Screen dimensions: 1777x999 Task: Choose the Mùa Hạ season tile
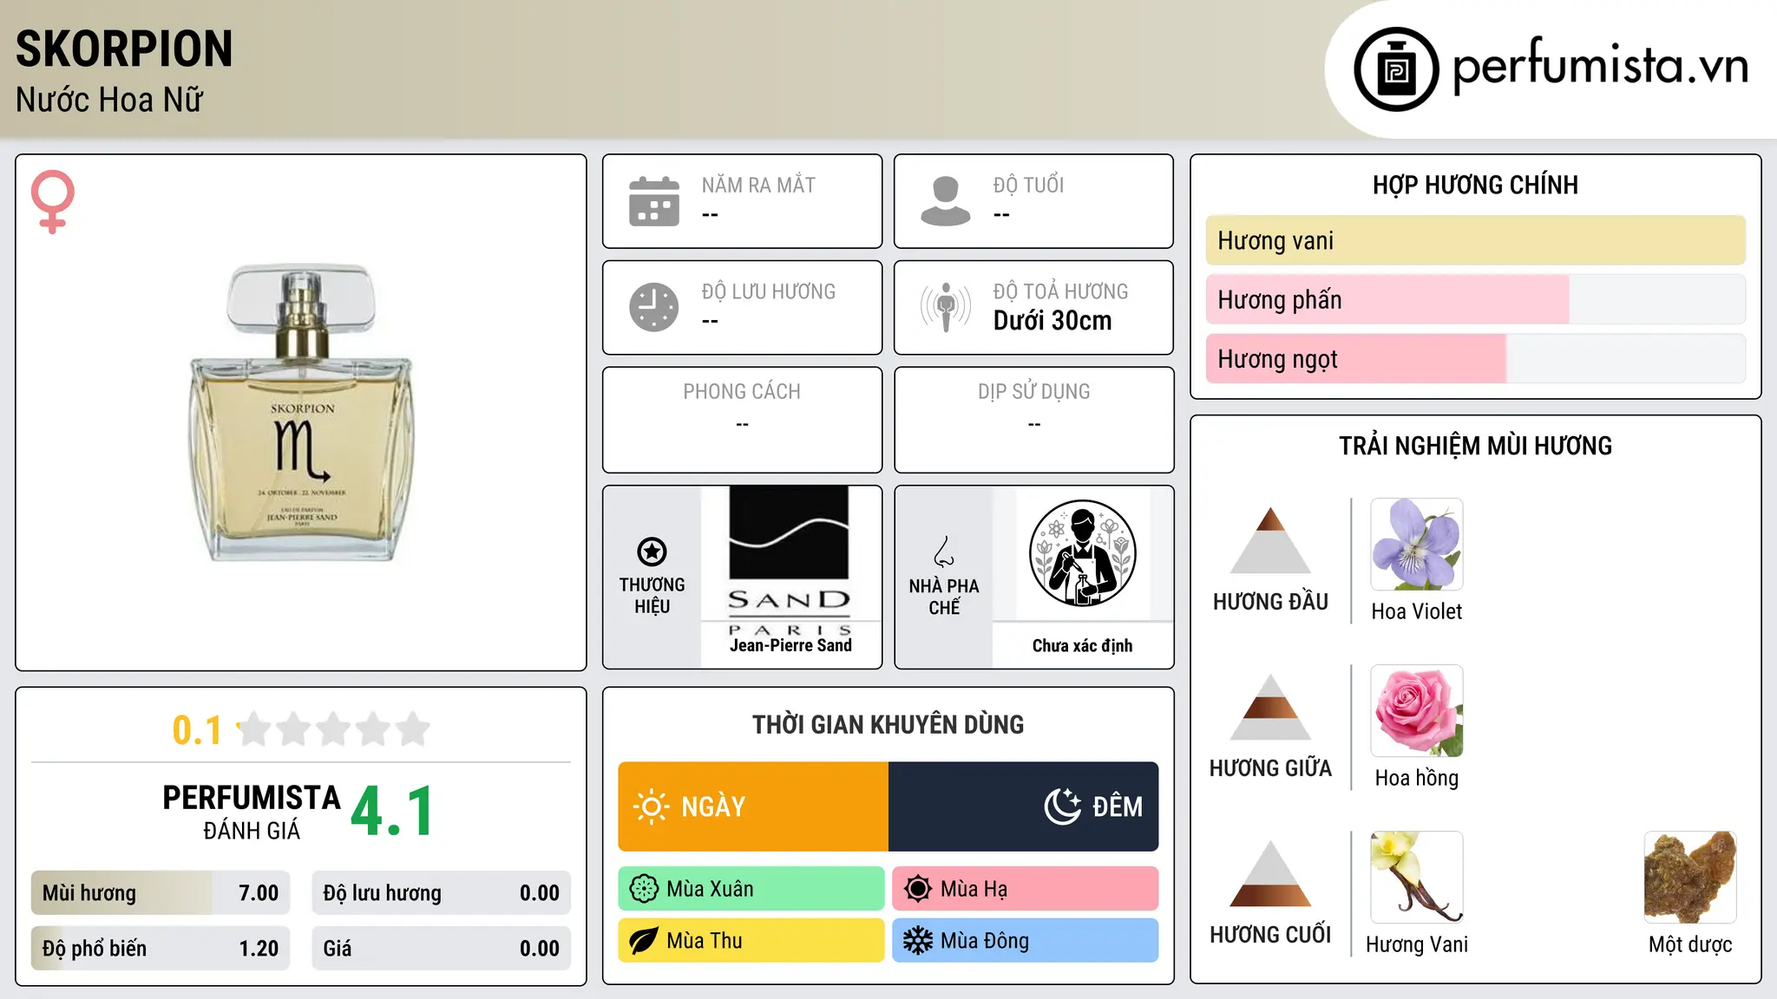pos(1026,889)
